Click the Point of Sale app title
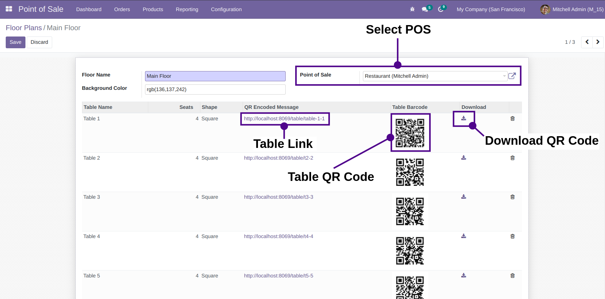 coord(41,9)
